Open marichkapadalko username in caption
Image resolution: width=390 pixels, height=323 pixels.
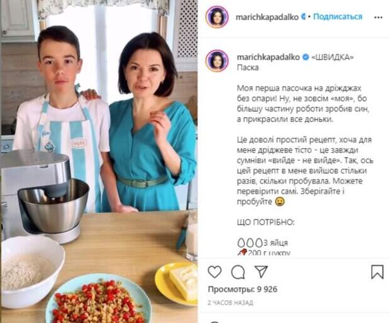[268, 57]
